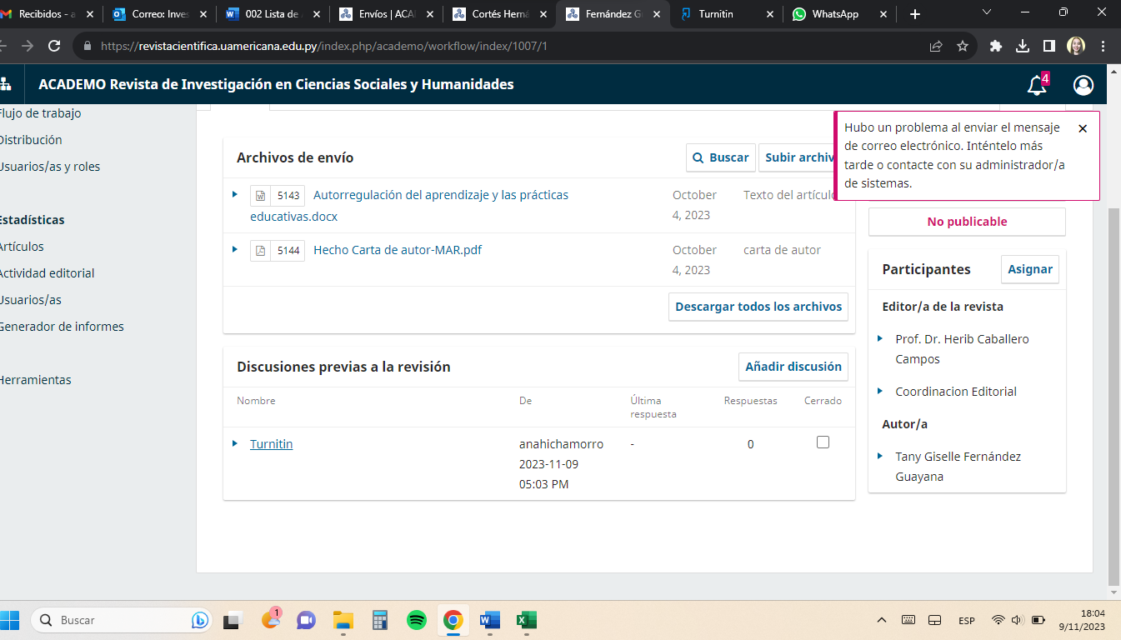Dismiss the email error notification
Viewport: 1121px width, 640px height.
click(1082, 129)
